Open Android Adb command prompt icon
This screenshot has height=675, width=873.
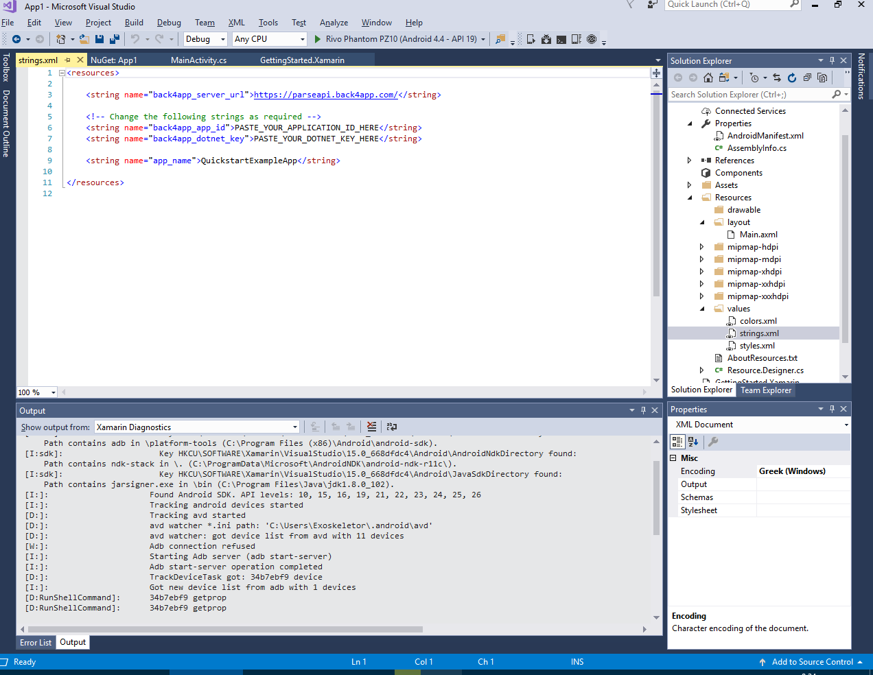561,39
